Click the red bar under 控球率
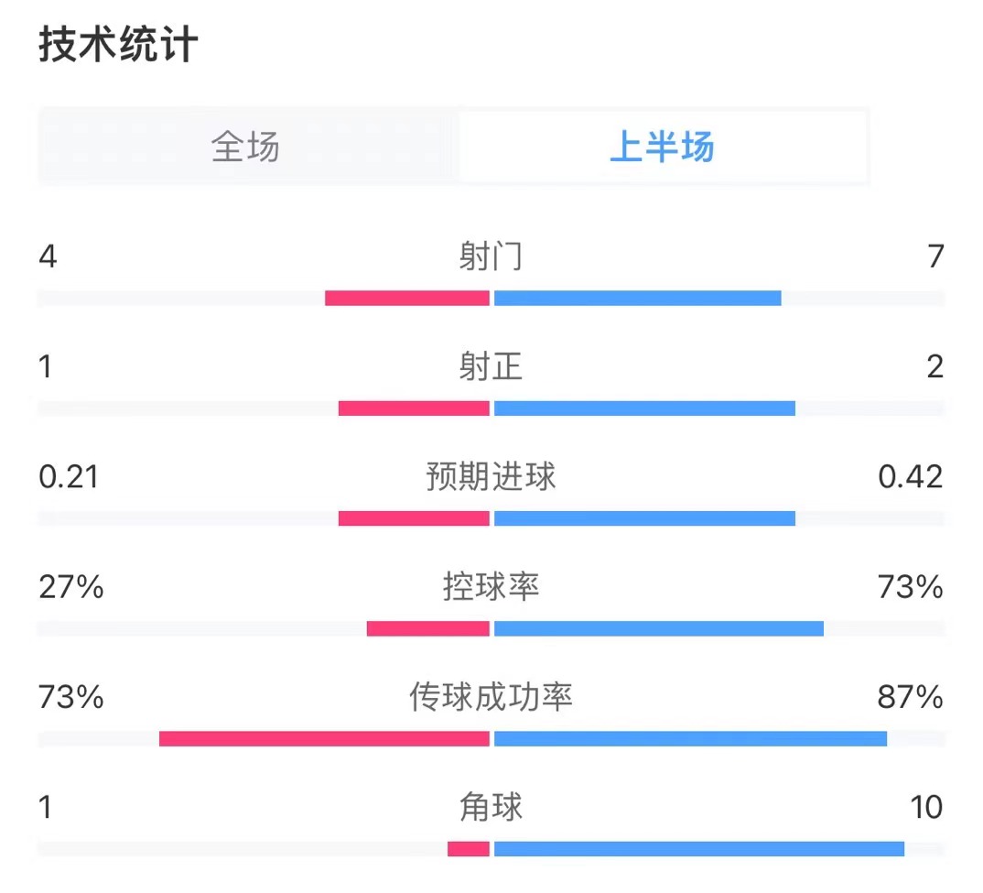 (x=428, y=628)
